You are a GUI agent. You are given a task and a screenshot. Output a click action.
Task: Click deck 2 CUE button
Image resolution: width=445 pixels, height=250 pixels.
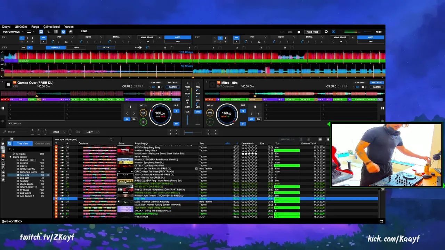click(210, 112)
